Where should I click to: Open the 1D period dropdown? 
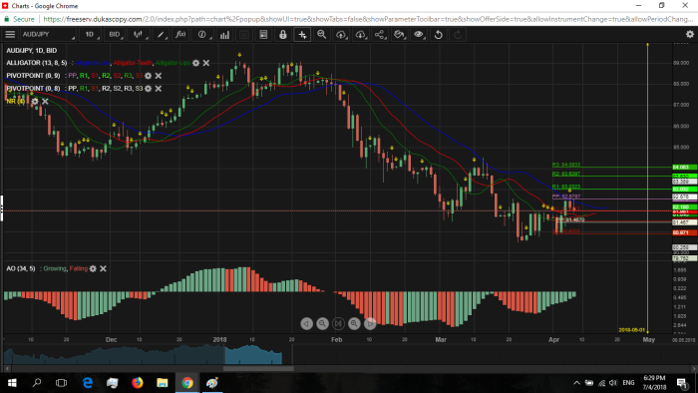(x=90, y=34)
